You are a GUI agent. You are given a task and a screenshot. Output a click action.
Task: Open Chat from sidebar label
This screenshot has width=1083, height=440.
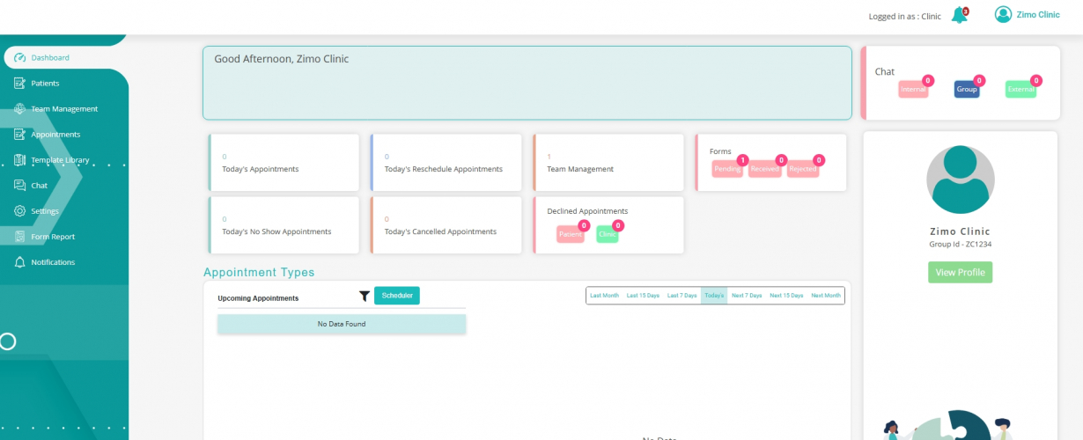40,186
